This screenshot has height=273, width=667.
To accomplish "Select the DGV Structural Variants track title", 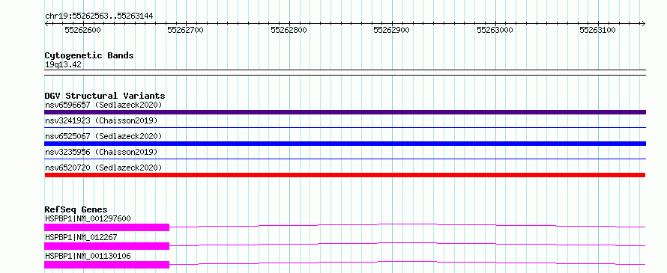I will pyautogui.click(x=105, y=96).
